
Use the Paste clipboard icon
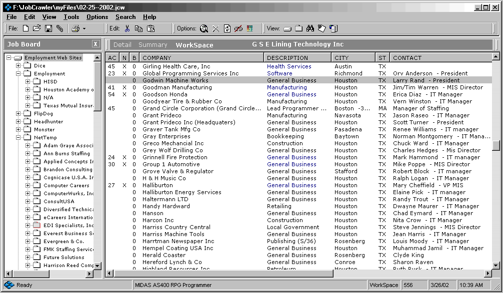tap(151, 28)
